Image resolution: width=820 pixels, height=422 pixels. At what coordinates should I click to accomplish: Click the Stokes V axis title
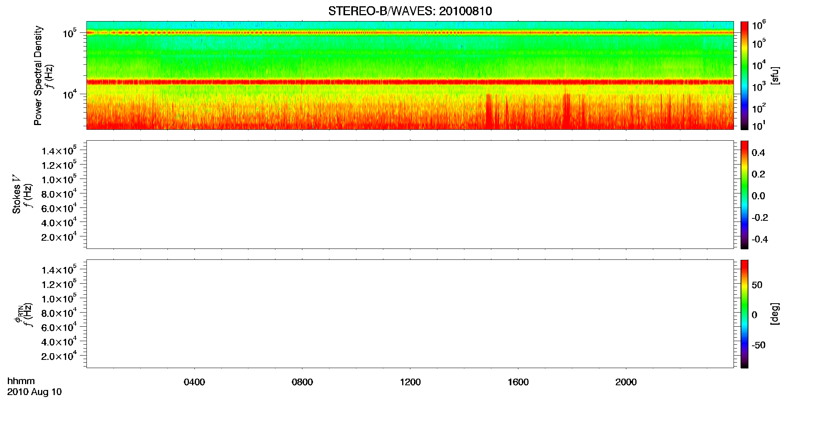coord(16,194)
